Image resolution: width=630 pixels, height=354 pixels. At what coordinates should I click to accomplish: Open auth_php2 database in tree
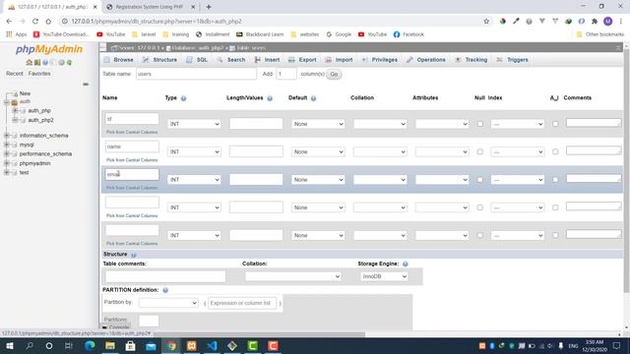(x=40, y=120)
